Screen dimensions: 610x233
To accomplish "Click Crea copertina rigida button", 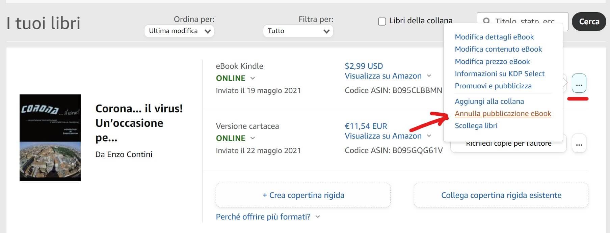I will click(x=303, y=195).
